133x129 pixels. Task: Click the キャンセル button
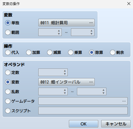[116, 124]
